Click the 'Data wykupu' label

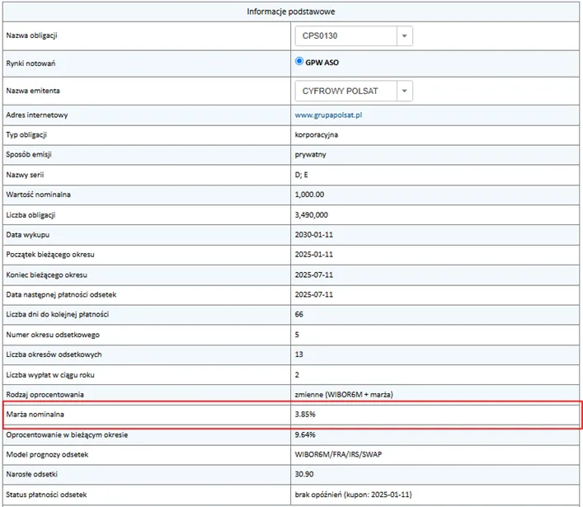27,235
